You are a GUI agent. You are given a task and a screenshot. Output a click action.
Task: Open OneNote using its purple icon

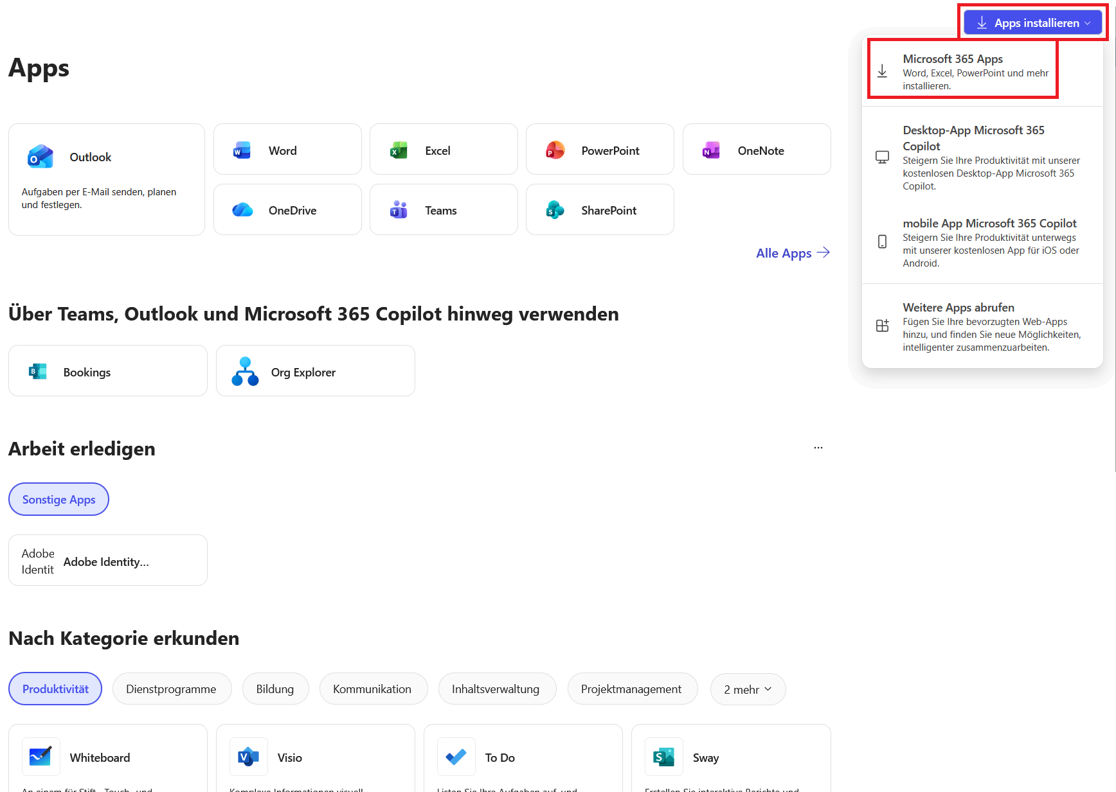tap(711, 150)
